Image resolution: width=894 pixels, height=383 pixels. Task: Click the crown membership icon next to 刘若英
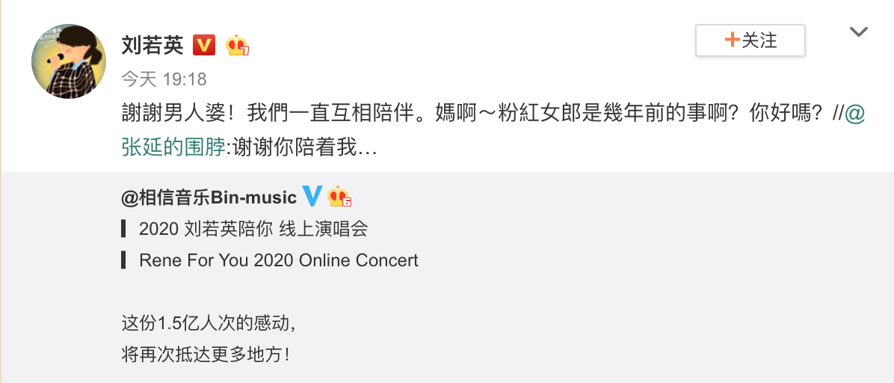click(x=238, y=46)
